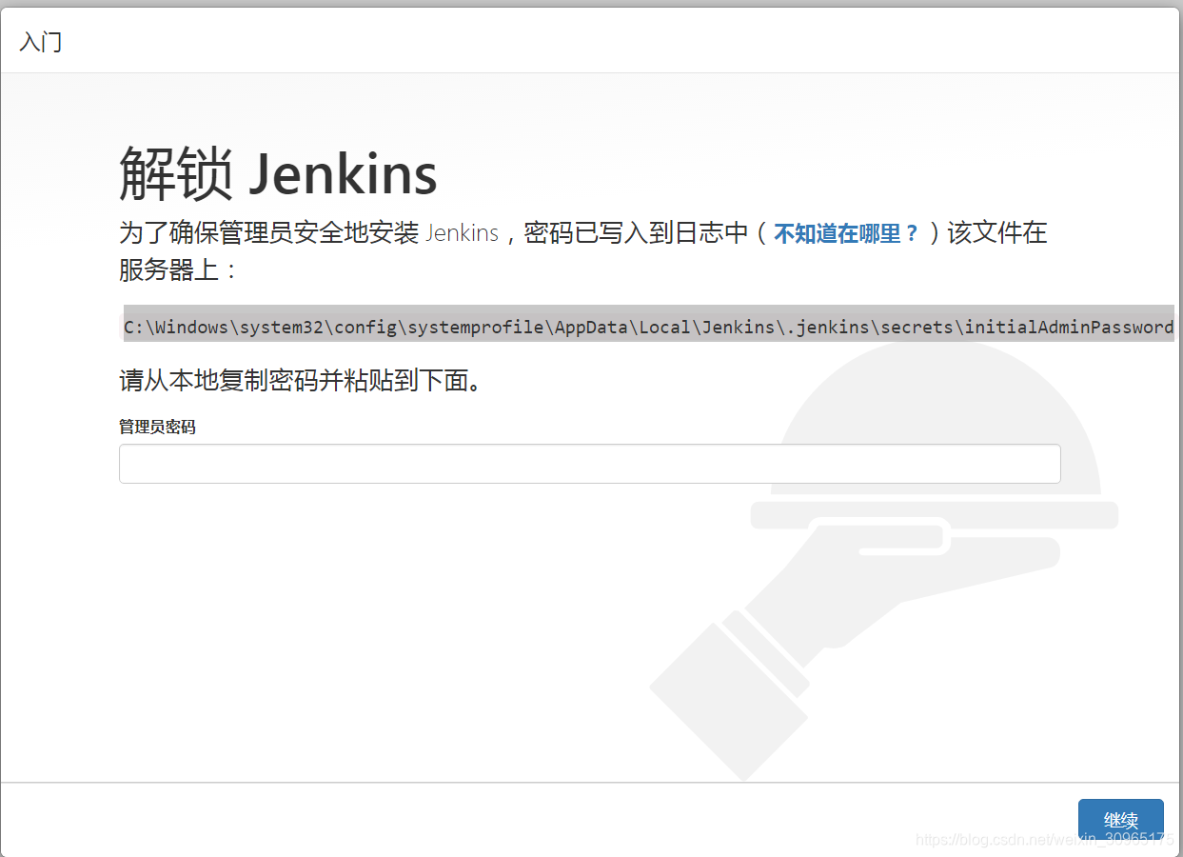
Task: Click the 入门 dialog title
Action: [x=41, y=42]
